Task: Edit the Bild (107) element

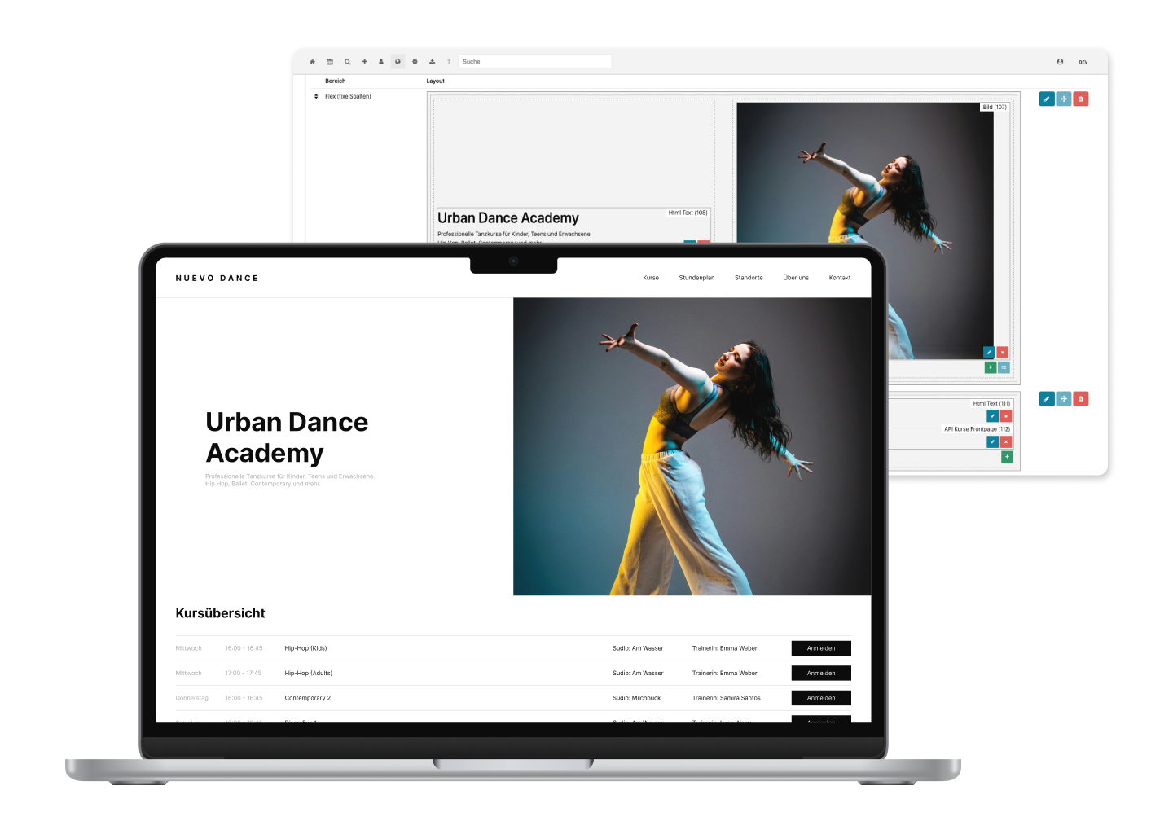Action: 989,353
